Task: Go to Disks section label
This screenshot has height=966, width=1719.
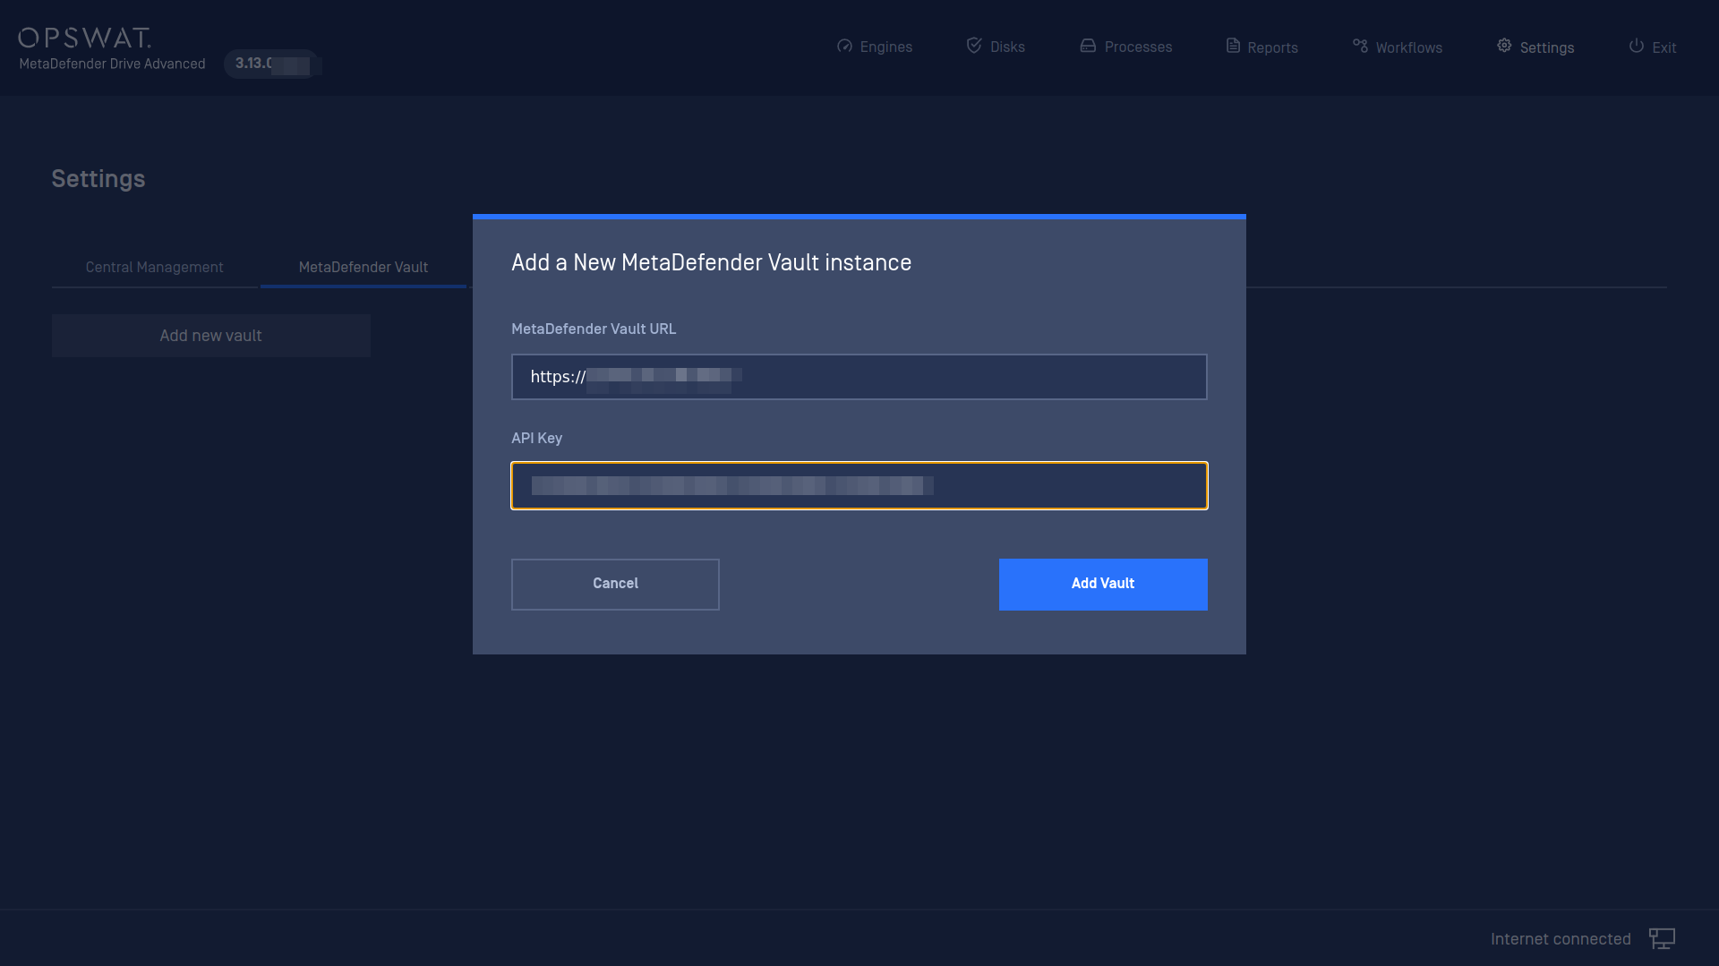Action: point(1007,47)
